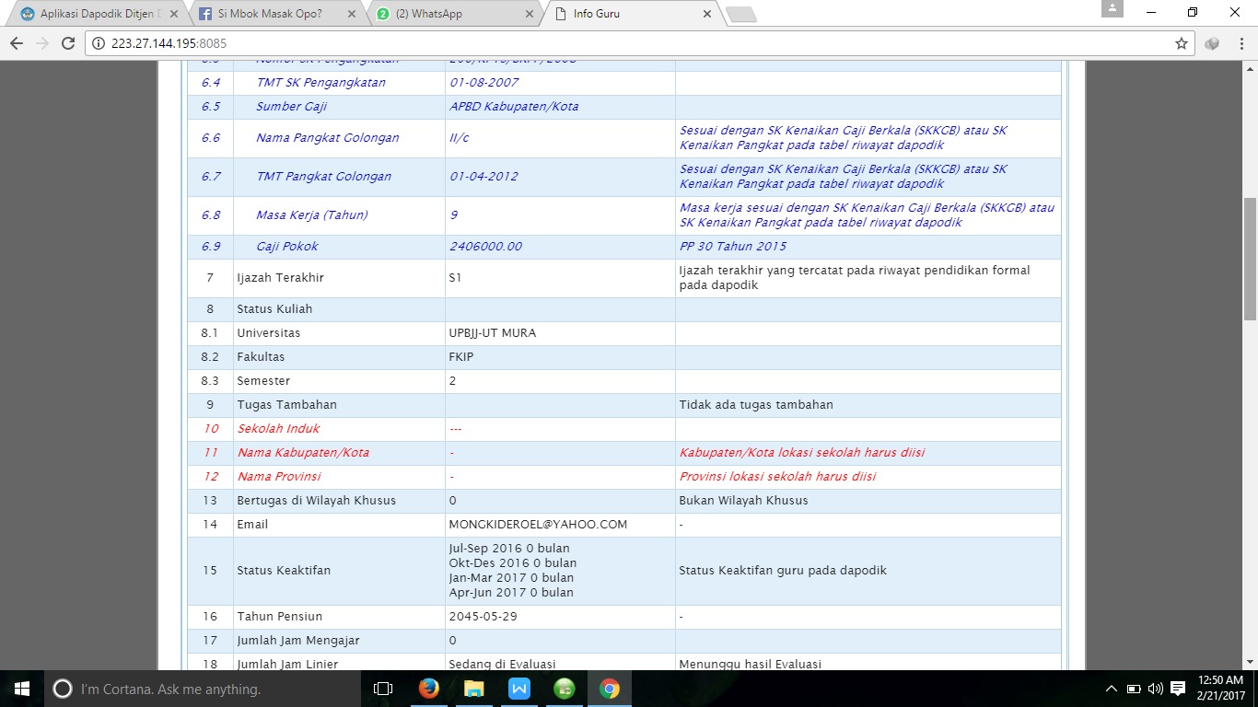Click the 'UPBJJ-UT MURA' university value
This screenshot has height=707, width=1258.
(492, 333)
